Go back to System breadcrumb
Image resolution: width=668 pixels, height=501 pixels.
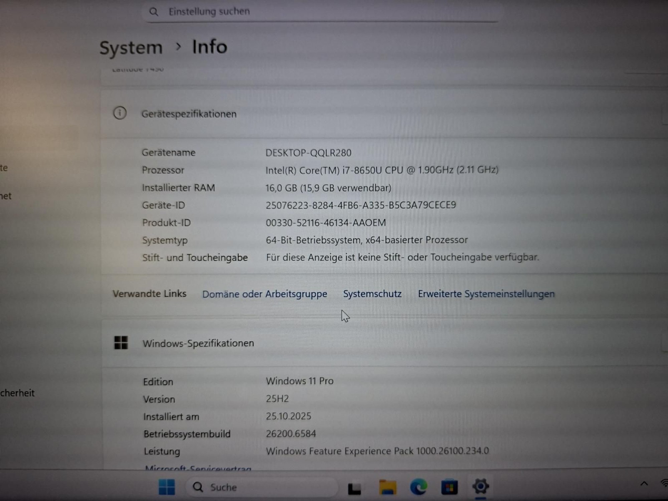coord(131,47)
